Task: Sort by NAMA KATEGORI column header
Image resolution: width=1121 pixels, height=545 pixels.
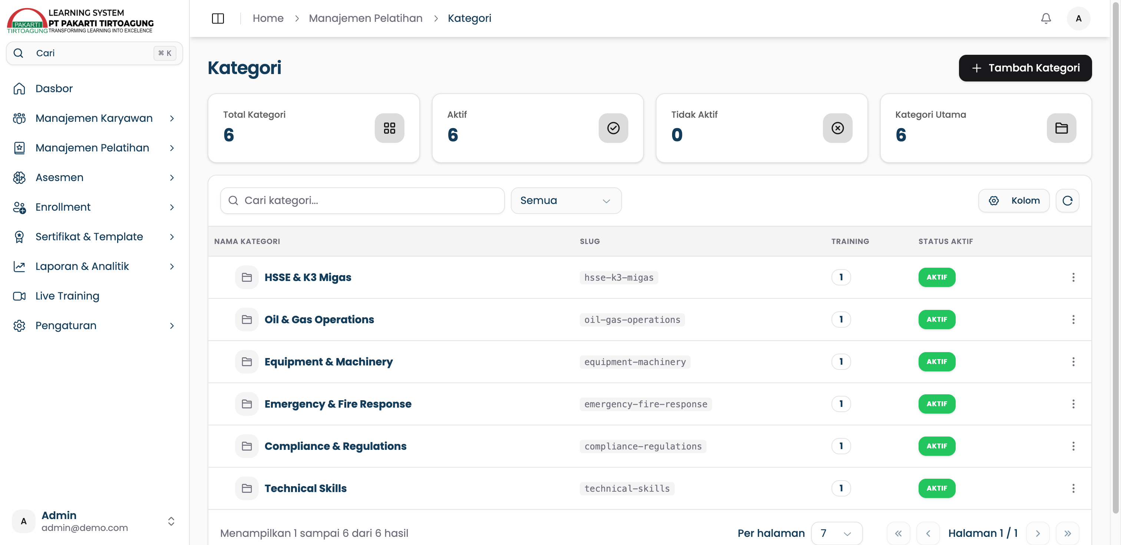Action: [x=247, y=241]
